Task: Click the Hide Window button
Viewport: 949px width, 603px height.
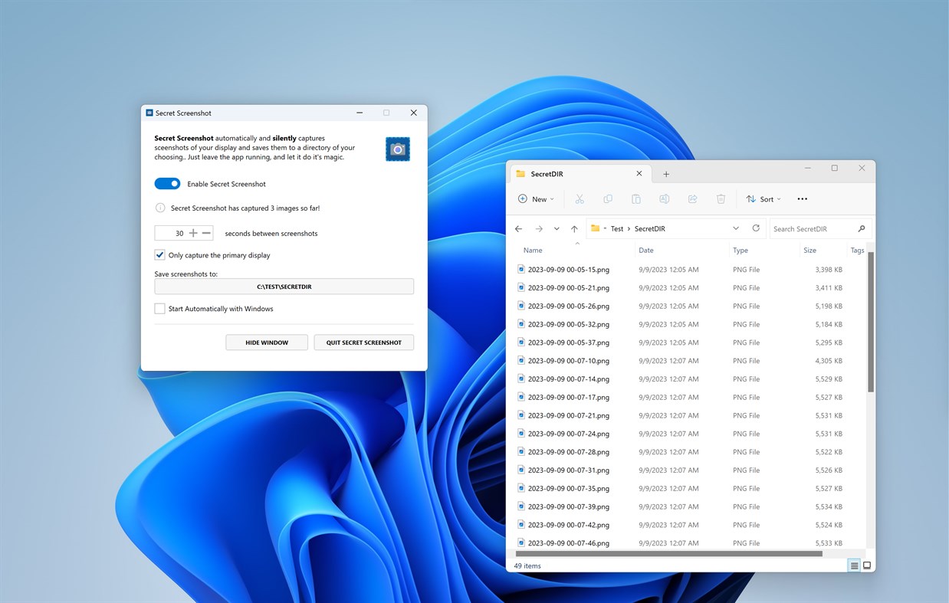Action: coord(266,342)
